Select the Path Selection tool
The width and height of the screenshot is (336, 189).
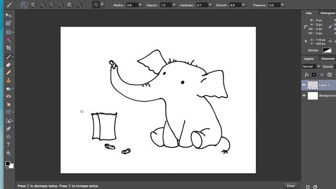(8, 121)
